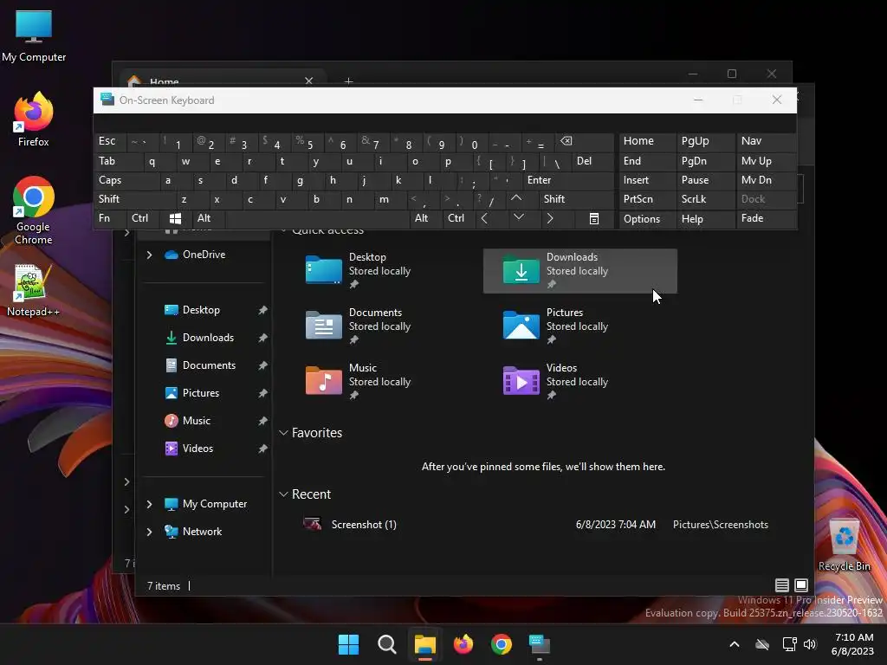Open the Downloads folder in Quick access
This screenshot has width=887, height=665.
tap(579, 271)
